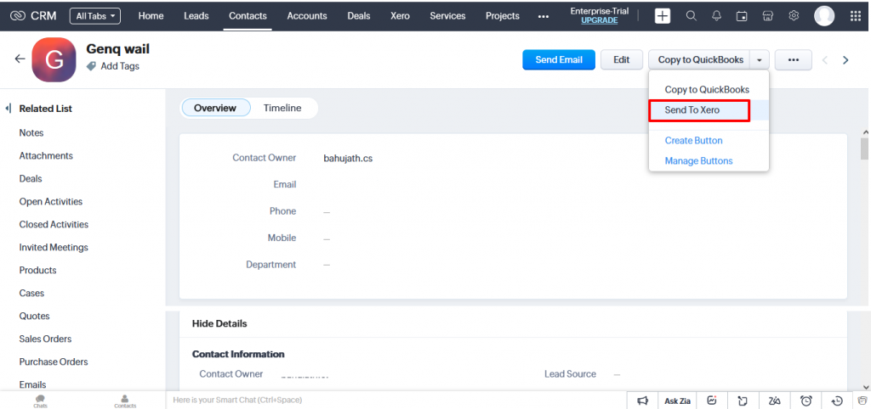Switch to the Overview view

coord(215,108)
